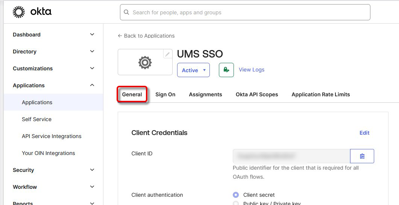Click the View Logs link
The width and height of the screenshot is (399, 205).
[x=251, y=70]
